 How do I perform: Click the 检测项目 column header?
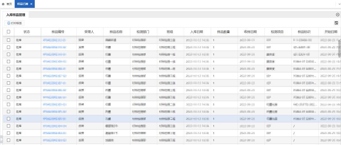[x=277, y=32]
